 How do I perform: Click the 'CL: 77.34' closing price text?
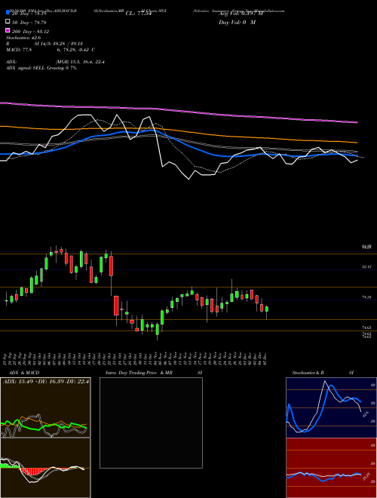coord(139,14)
